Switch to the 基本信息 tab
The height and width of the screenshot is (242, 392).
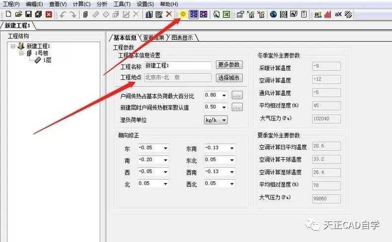(x=125, y=38)
